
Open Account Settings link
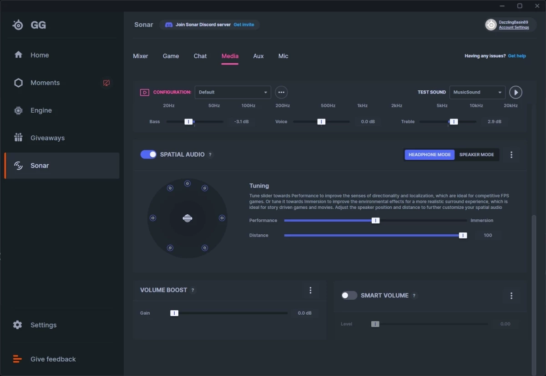pyautogui.click(x=514, y=28)
